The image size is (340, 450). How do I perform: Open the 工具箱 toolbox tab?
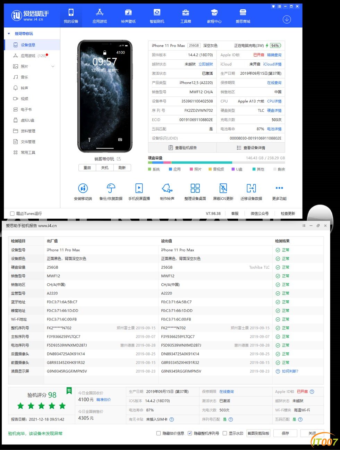pos(186,16)
